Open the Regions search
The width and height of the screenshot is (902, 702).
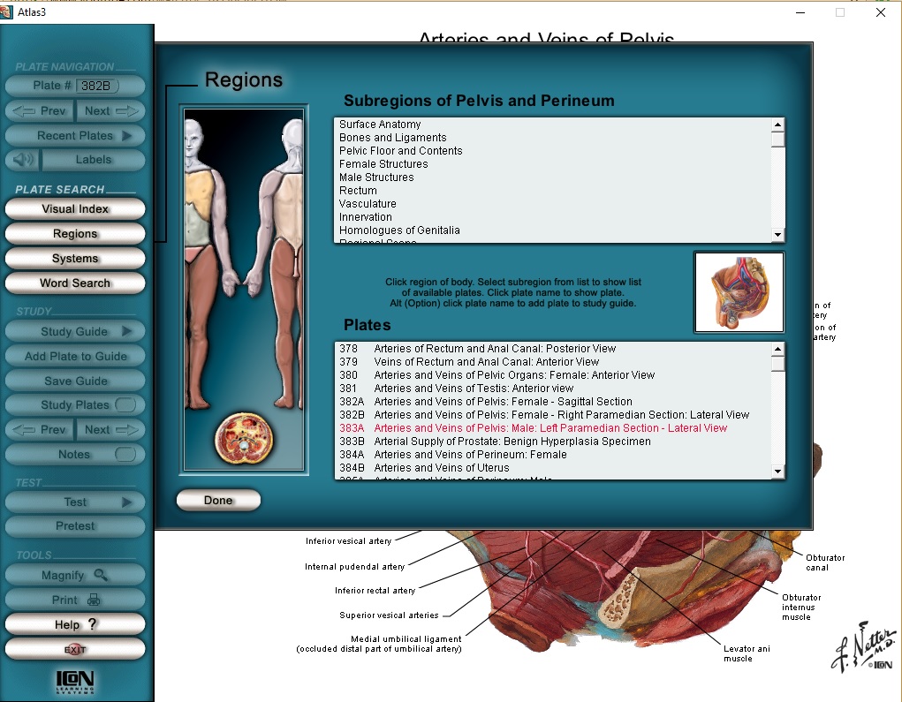[75, 233]
